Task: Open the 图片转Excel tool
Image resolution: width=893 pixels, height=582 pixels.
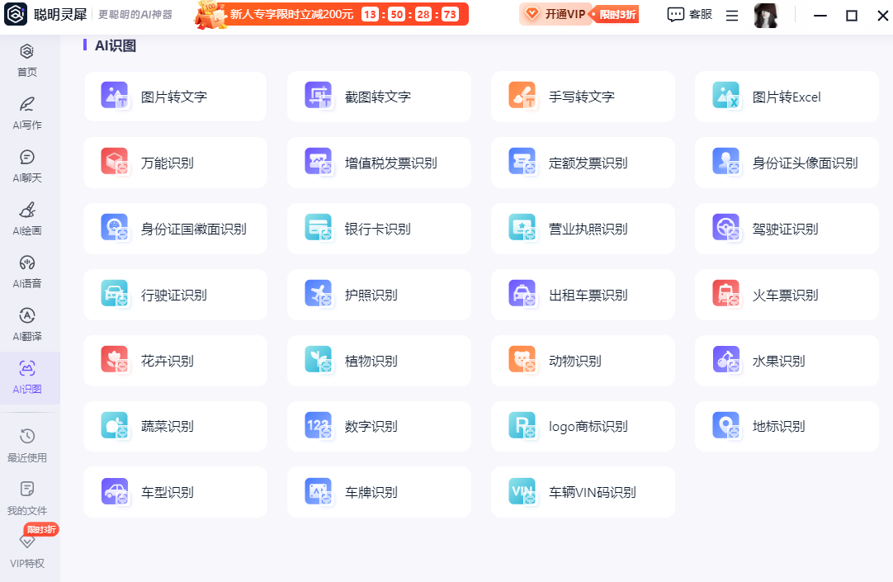Action: tap(787, 97)
